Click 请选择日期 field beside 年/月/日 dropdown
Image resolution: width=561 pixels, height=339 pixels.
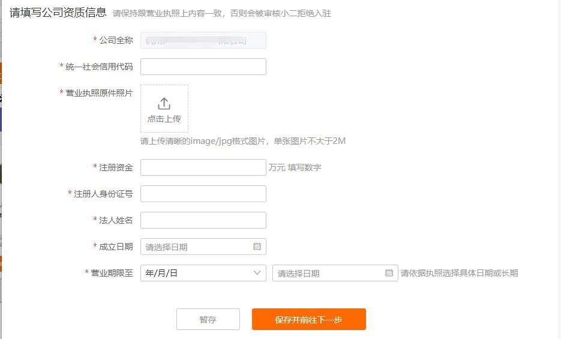329,273
